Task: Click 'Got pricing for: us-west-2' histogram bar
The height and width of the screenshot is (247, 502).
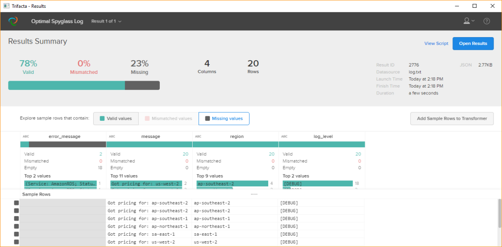Action: pyautogui.click(x=146, y=183)
